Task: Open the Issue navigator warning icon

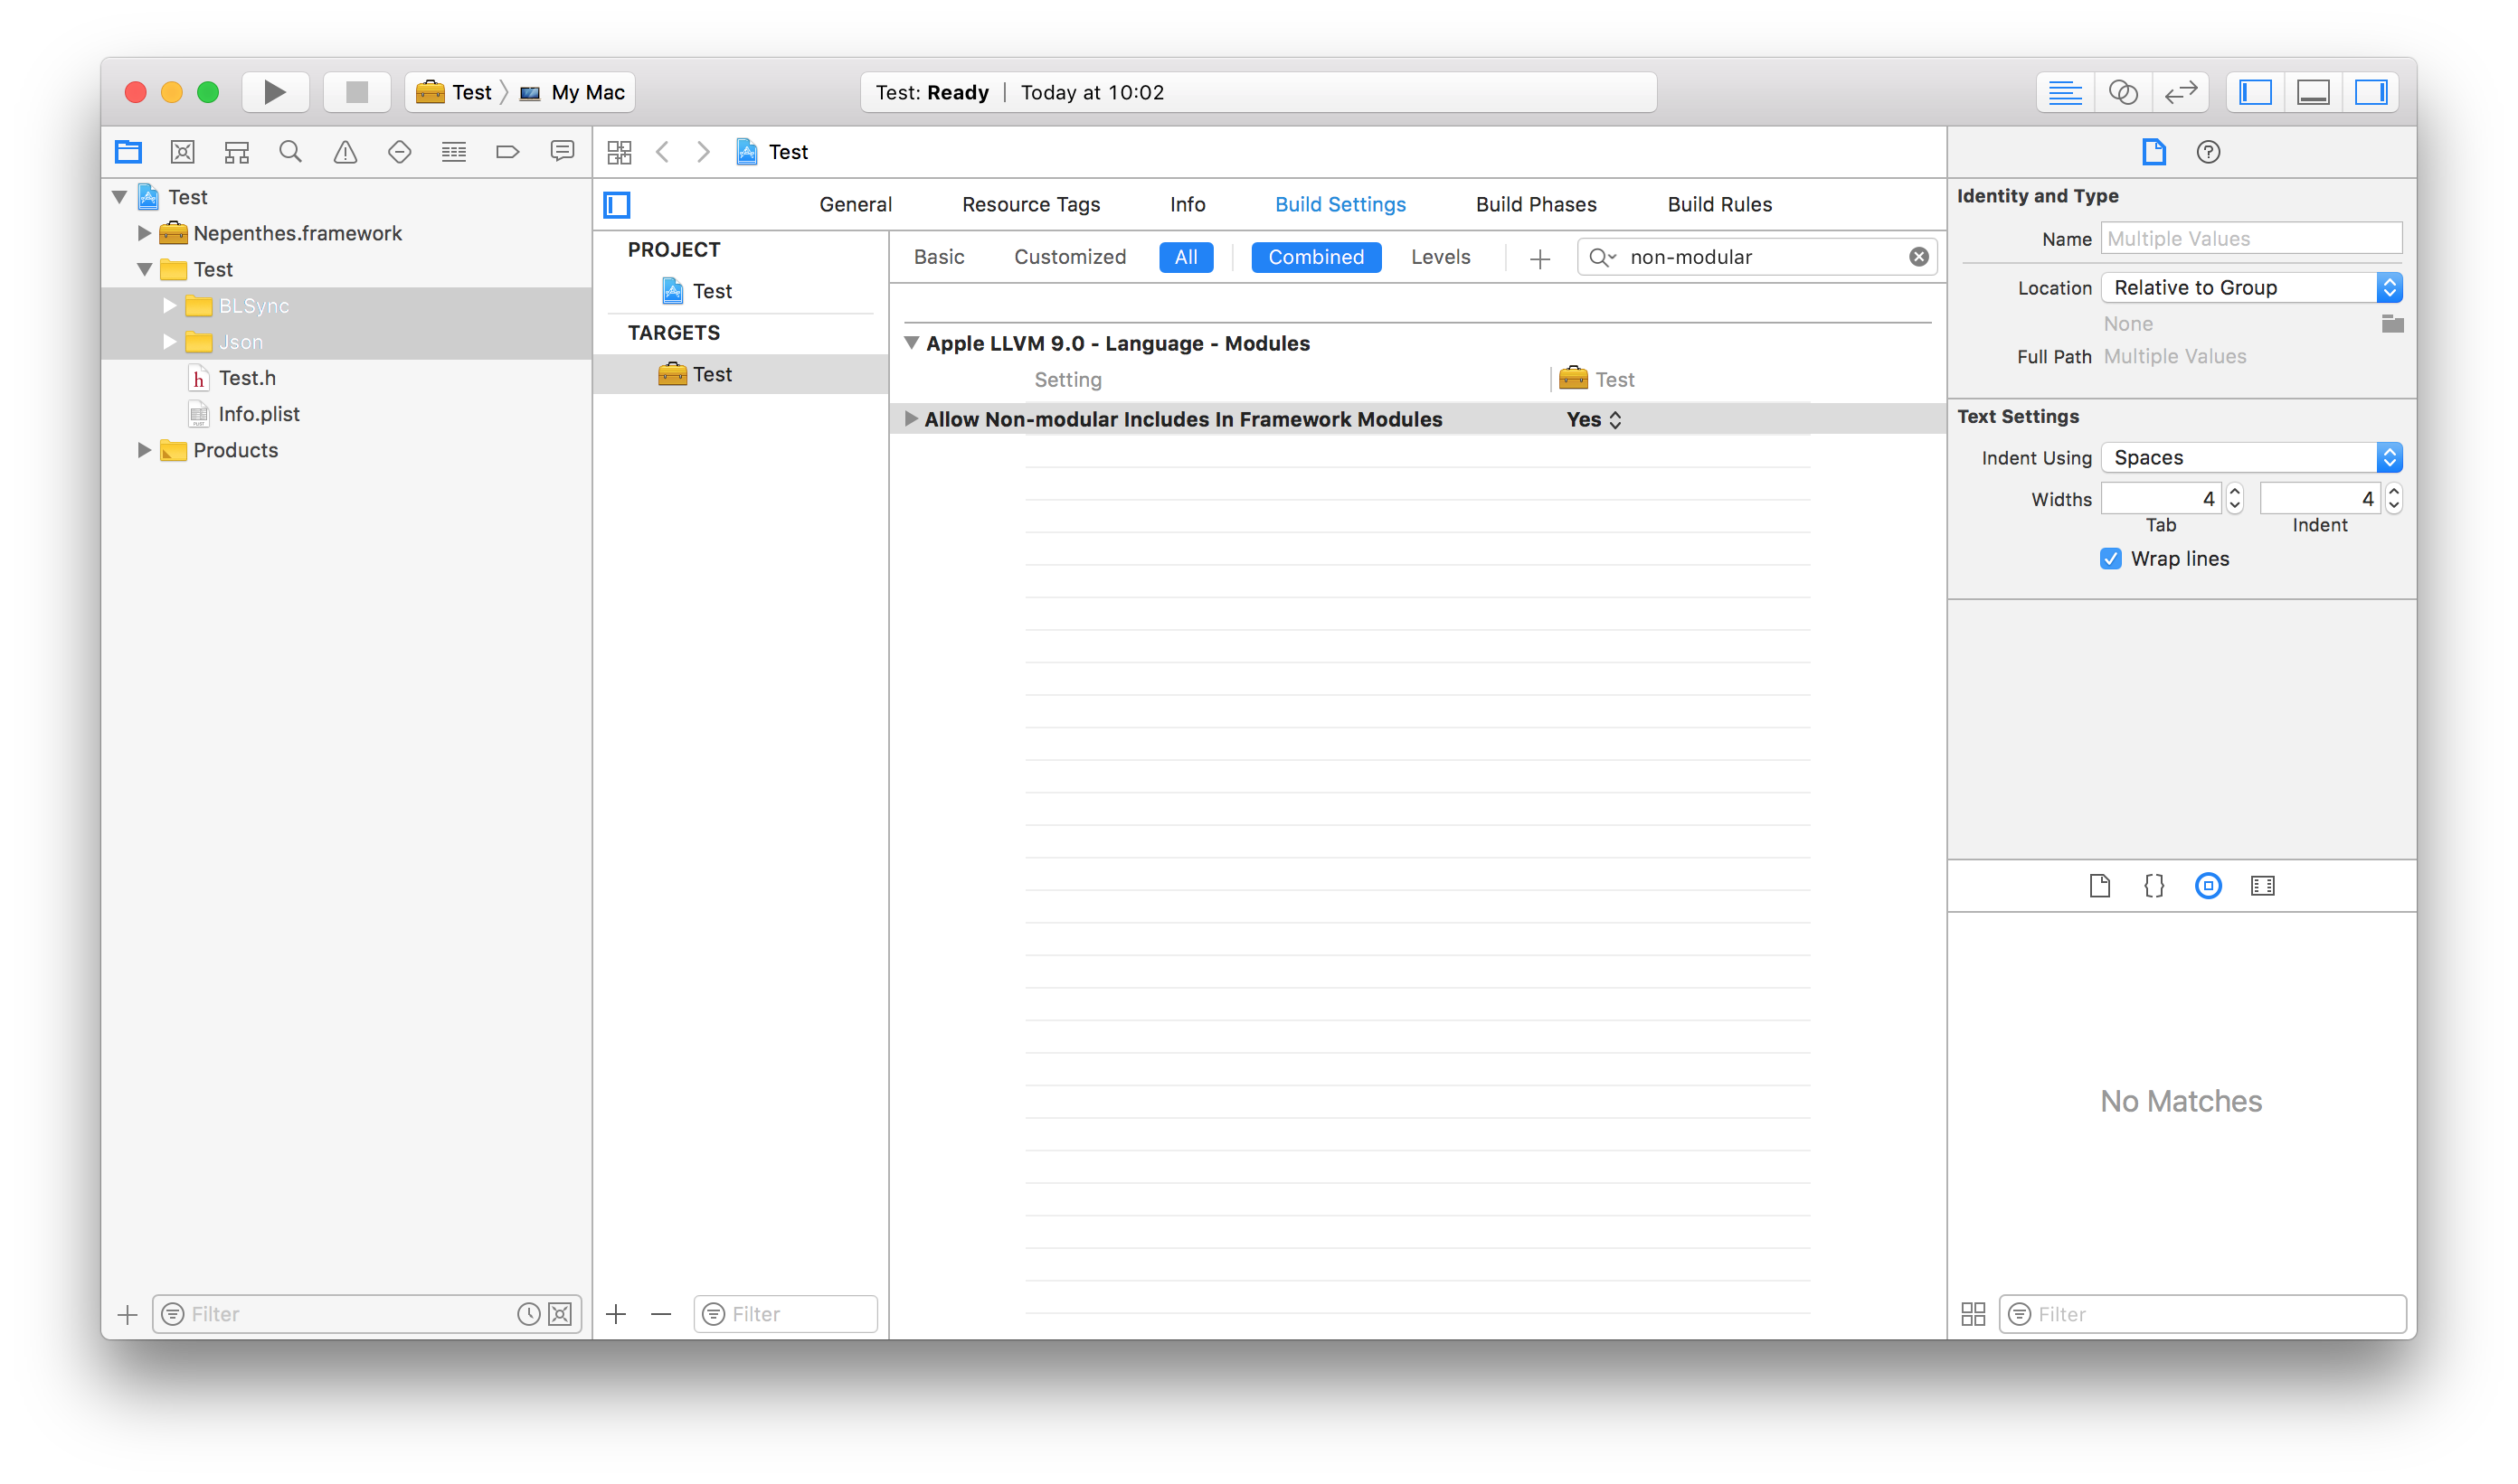Action: (346, 152)
